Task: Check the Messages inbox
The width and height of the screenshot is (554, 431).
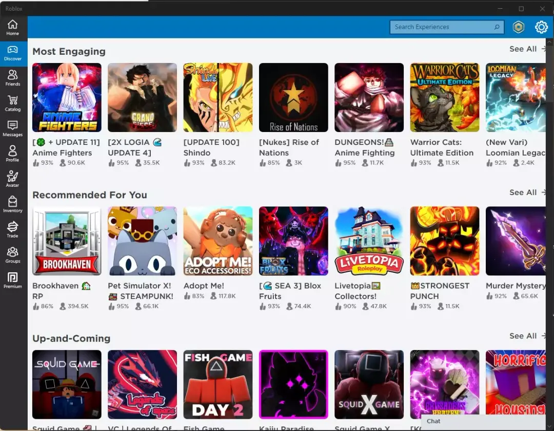Action: pos(13,129)
